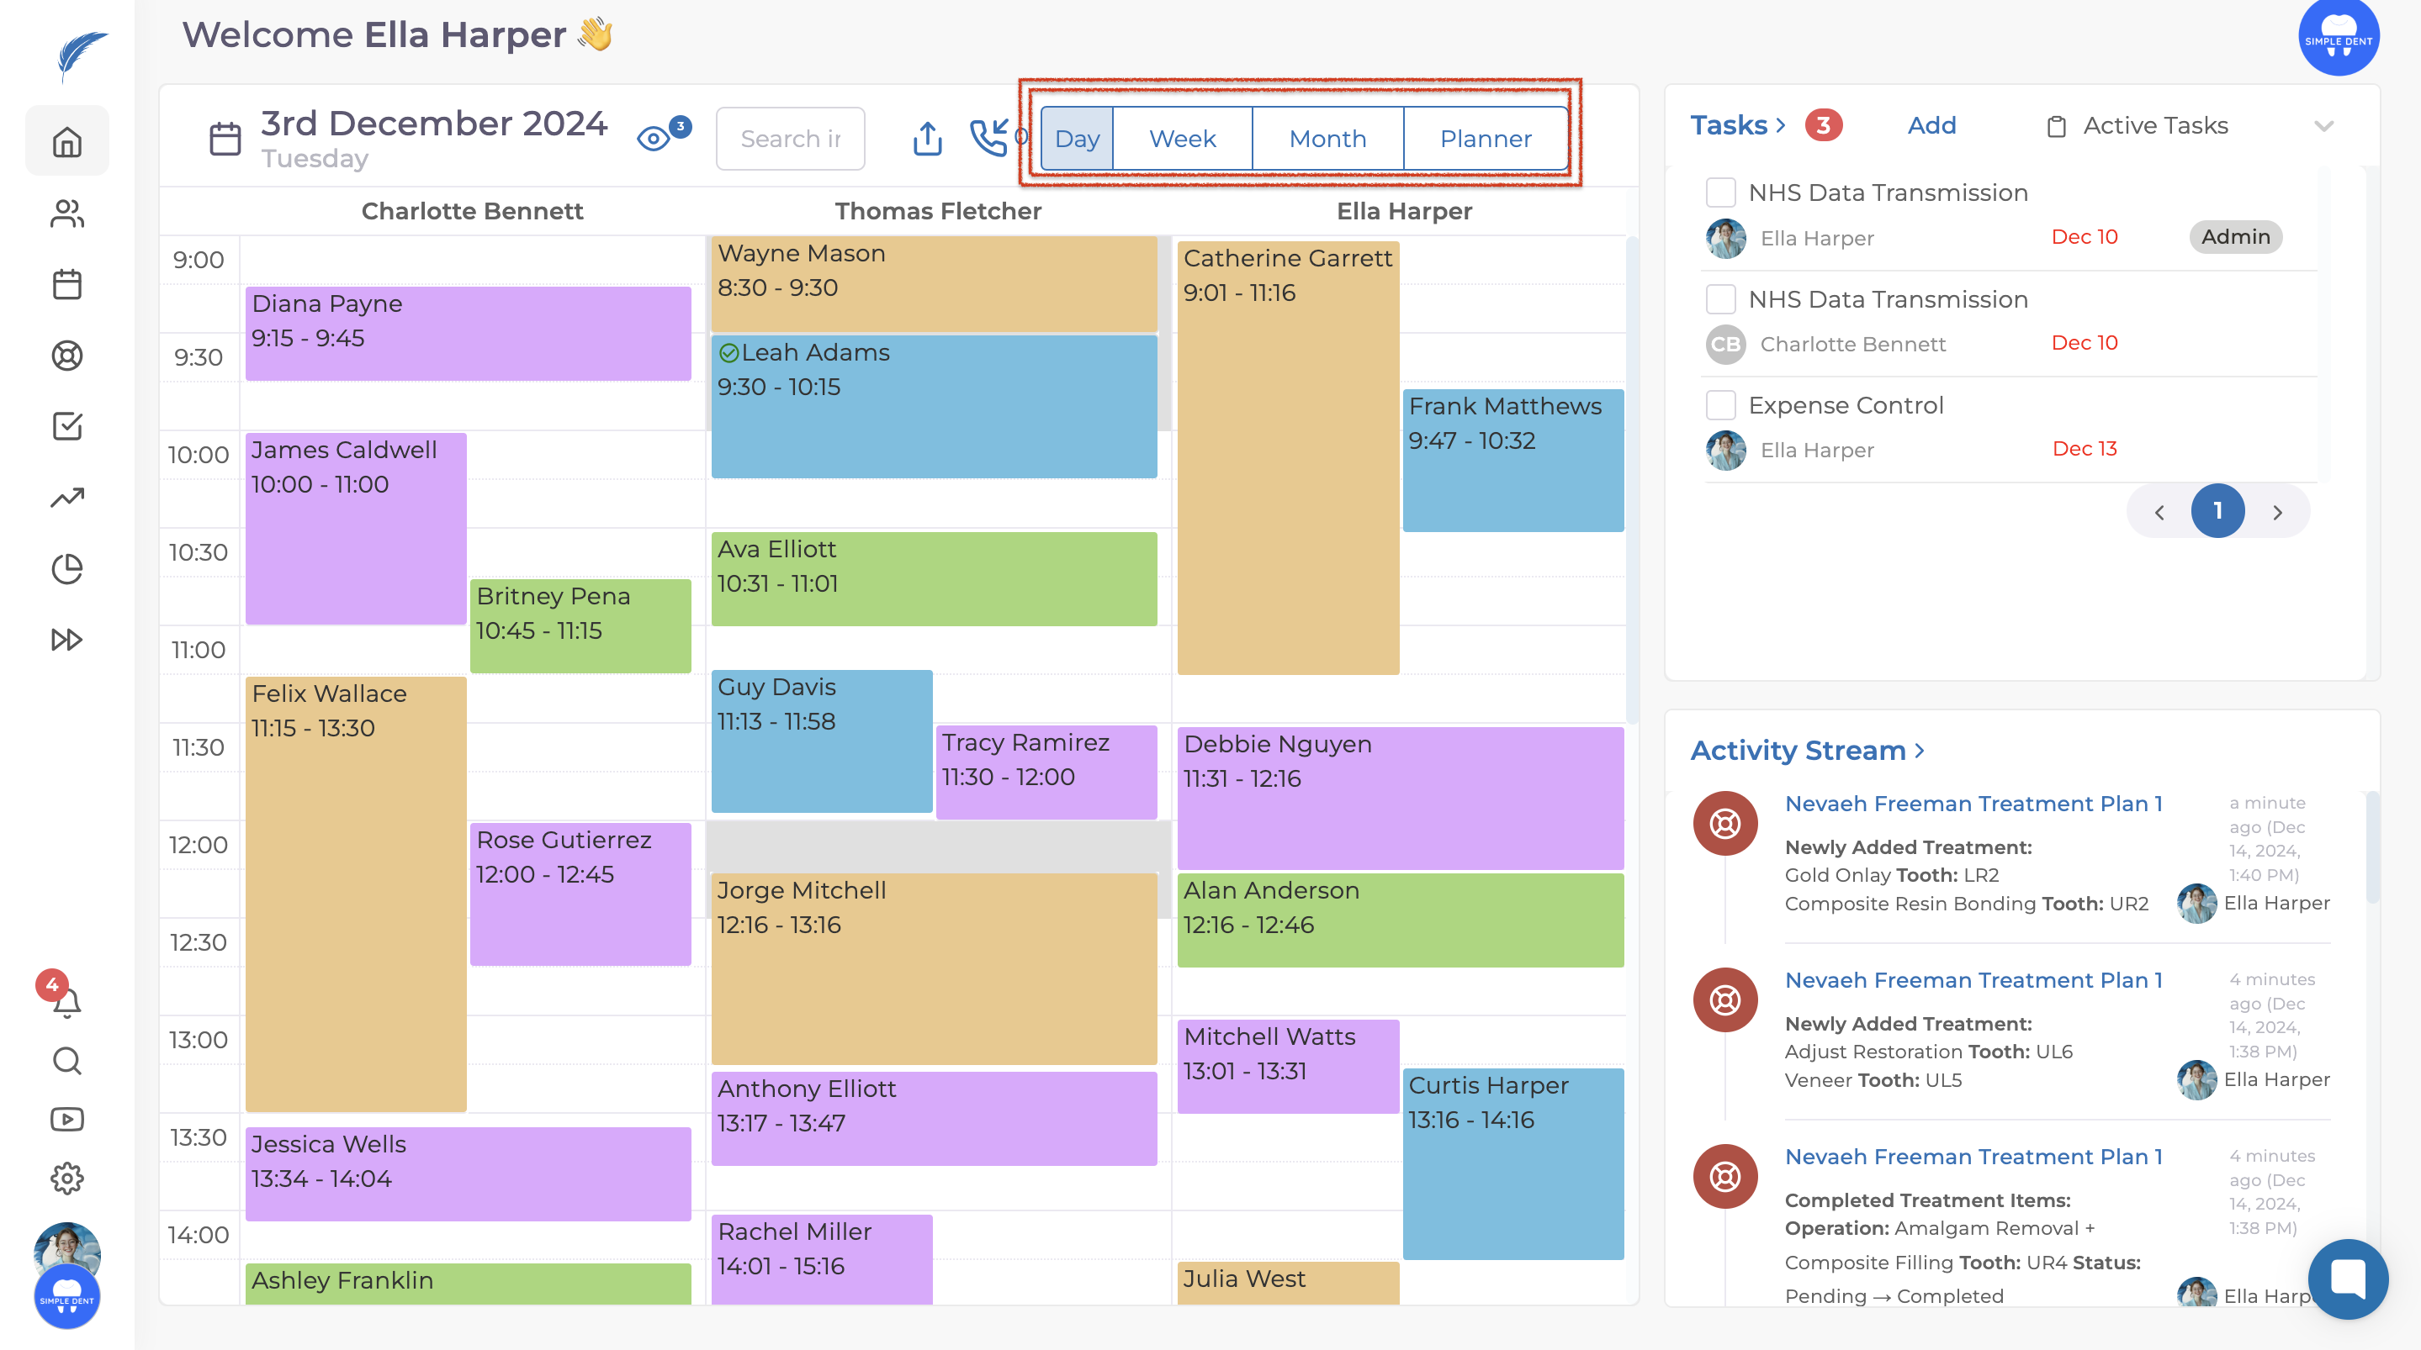The image size is (2421, 1350).
Task: Click the lifebuoy treatments sidebar icon
Action: point(66,356)
